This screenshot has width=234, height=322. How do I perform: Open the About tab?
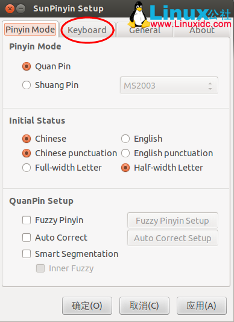tap(202, 30)
